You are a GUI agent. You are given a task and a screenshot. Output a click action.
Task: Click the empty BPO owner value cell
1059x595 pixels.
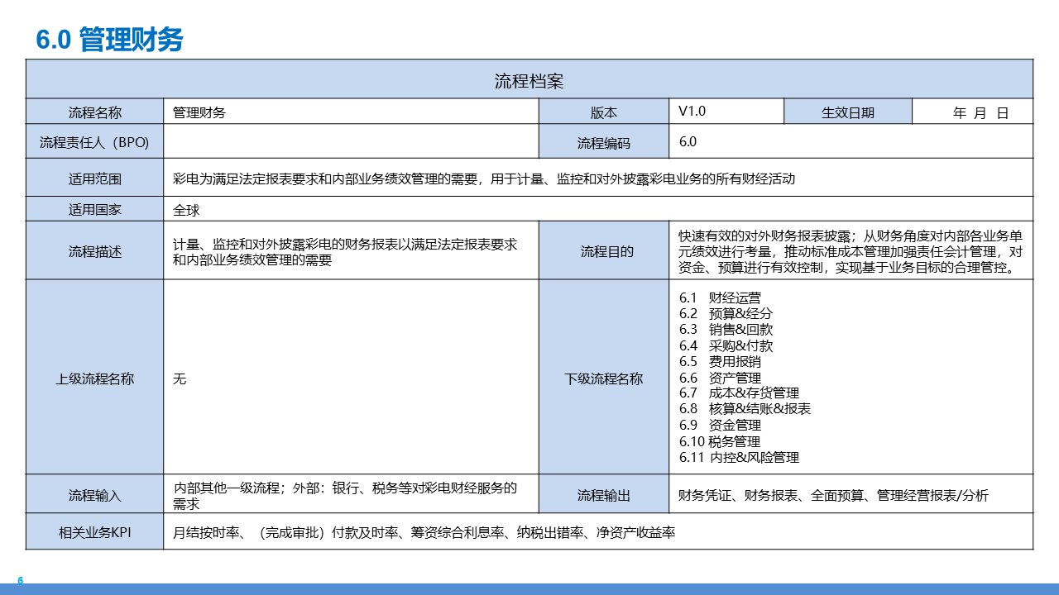click(352, 141)
